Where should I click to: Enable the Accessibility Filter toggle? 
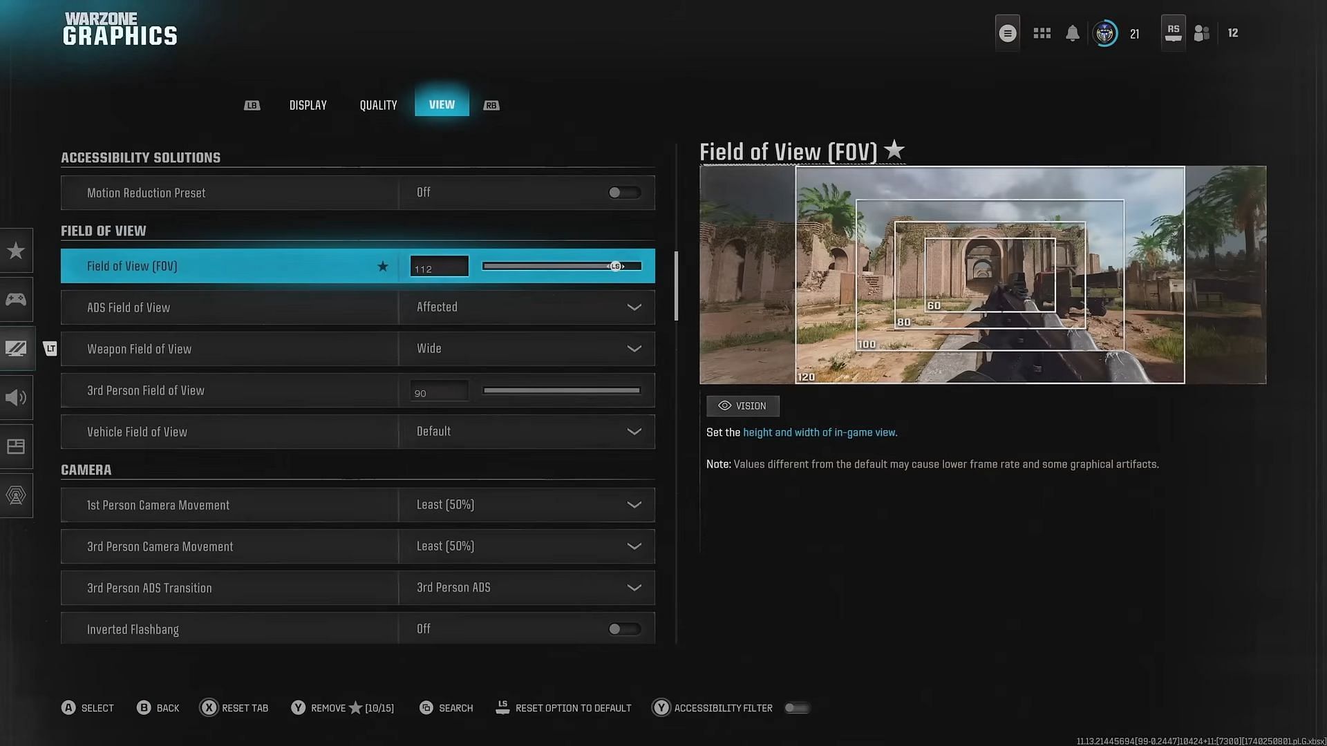[796, 708]
